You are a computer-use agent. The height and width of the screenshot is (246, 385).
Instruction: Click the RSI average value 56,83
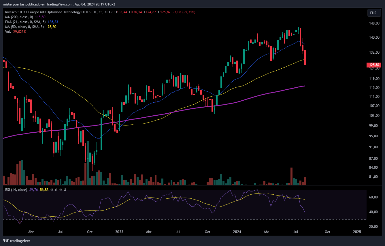point(44,190)
